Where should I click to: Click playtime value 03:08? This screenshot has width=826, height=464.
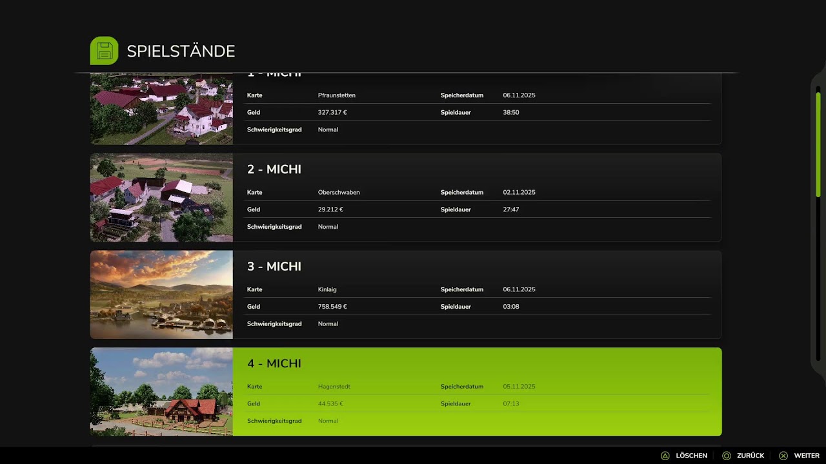coord(511,307)
